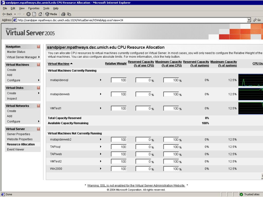The width and height of the screenshot is (263, 197).
Task: Select Resource Allocation in sidebar
Action: click(21, 144)
